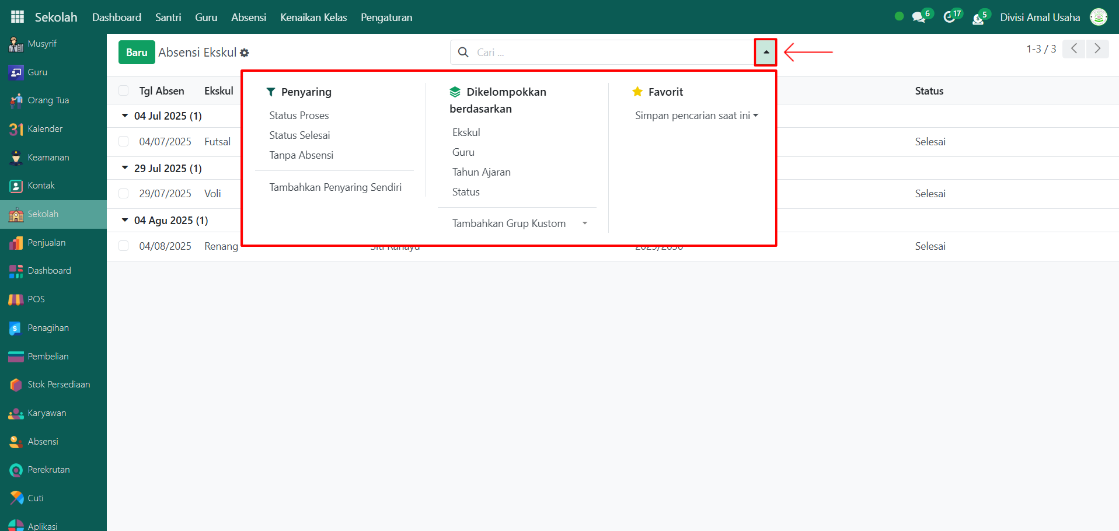
Task: Select the Keamanan sidebar icon
Action: pyautogui.click(x=16, y=158)
